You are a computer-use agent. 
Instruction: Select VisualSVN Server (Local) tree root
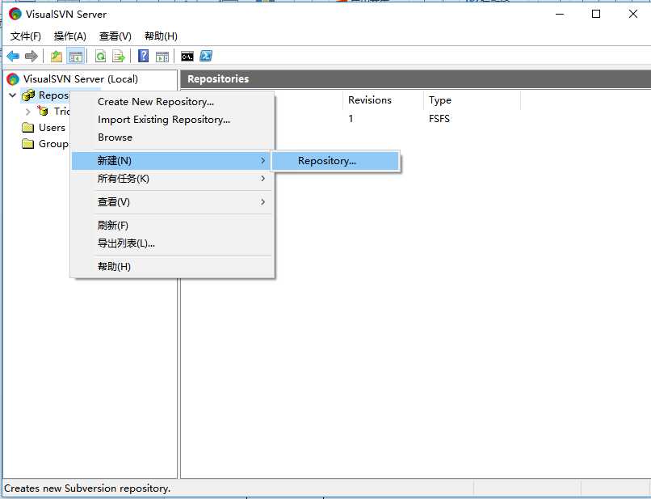(81, 79)
